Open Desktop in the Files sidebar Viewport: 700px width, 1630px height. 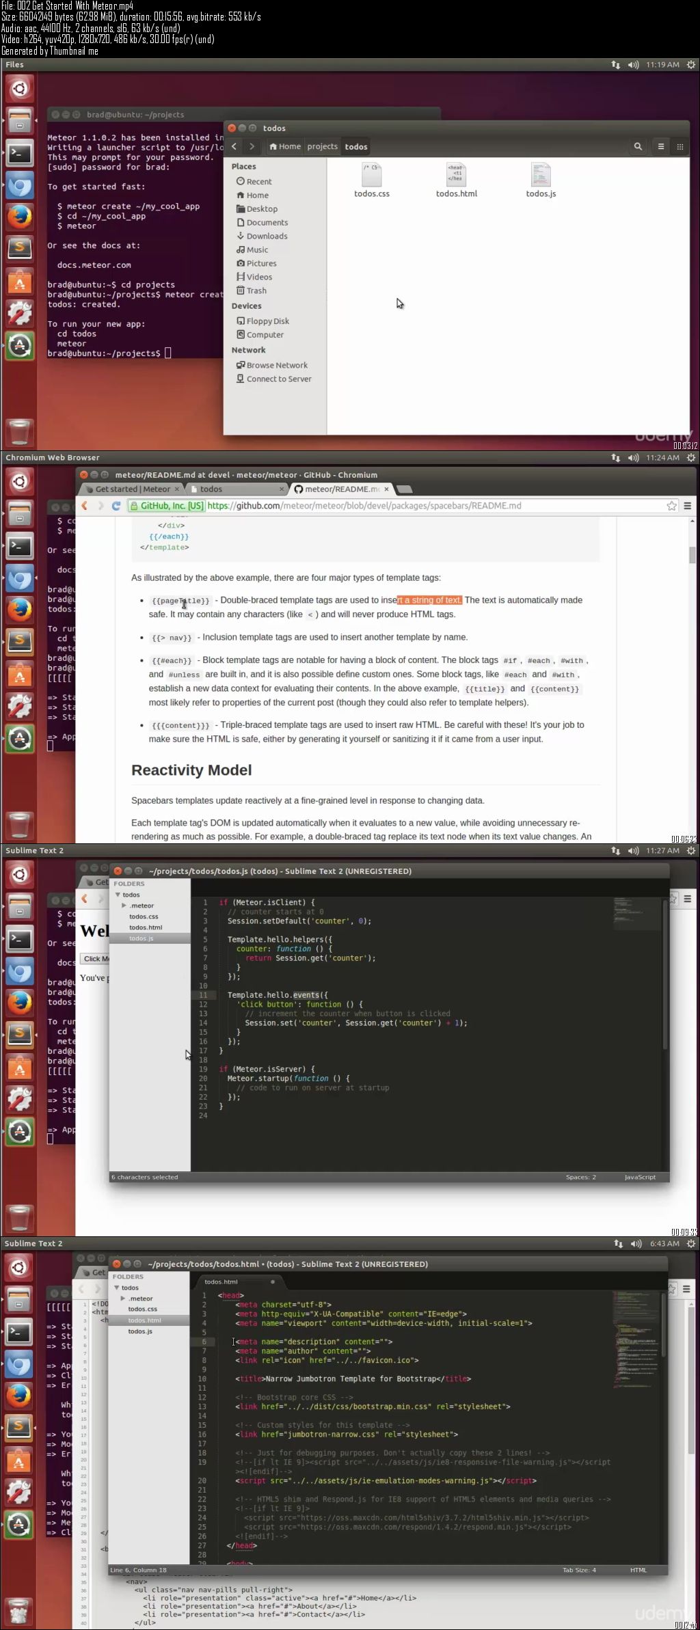tap(257, 209)
